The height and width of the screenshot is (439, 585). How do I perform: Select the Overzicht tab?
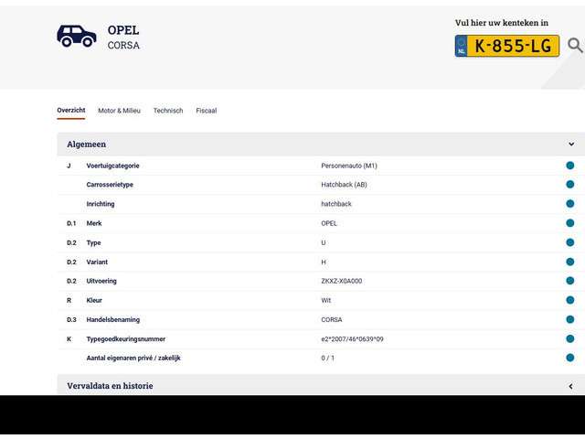coord(70,111)
